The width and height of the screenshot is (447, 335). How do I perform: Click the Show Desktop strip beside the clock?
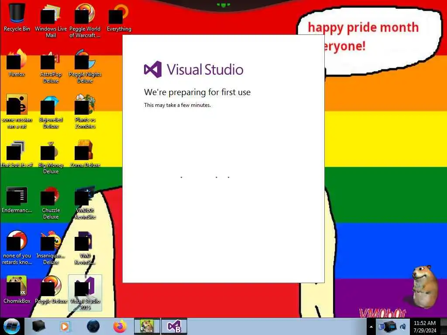(x=444, y=326)
